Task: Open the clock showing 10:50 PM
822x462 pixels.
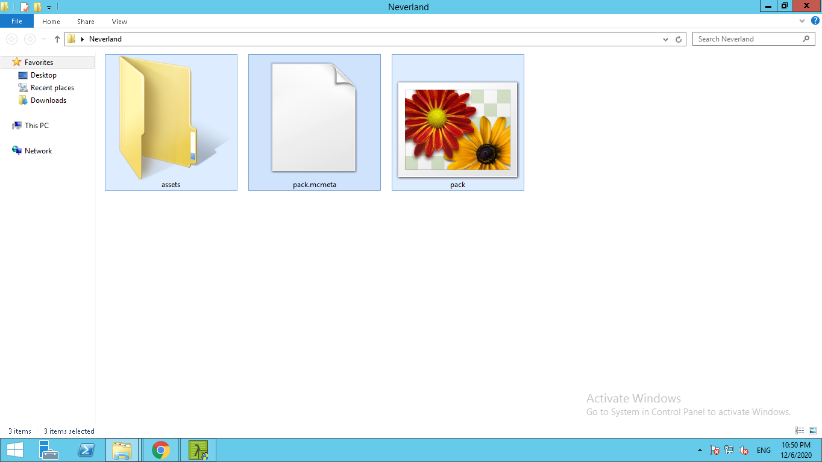Action: click(796, 450)
